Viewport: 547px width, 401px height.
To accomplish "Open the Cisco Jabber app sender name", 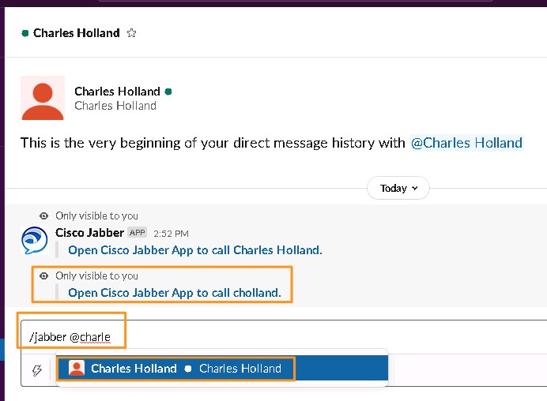I will 89,232.
